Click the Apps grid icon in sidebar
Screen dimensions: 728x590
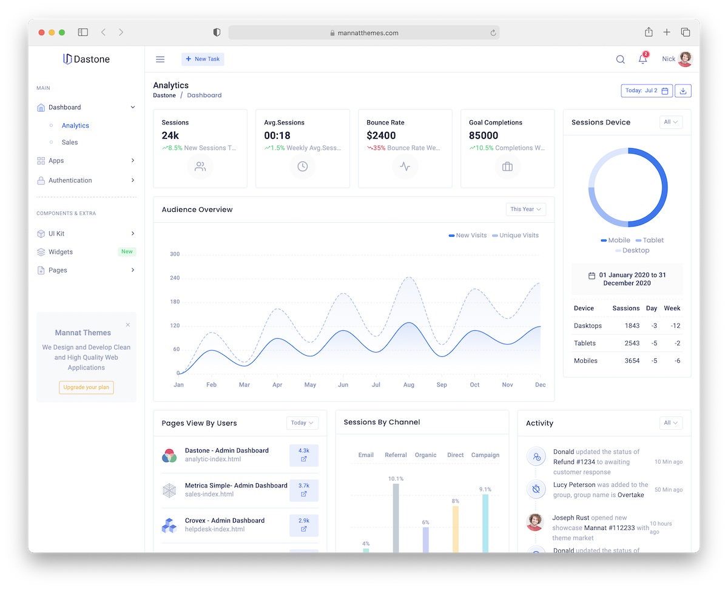coord(41,161)
